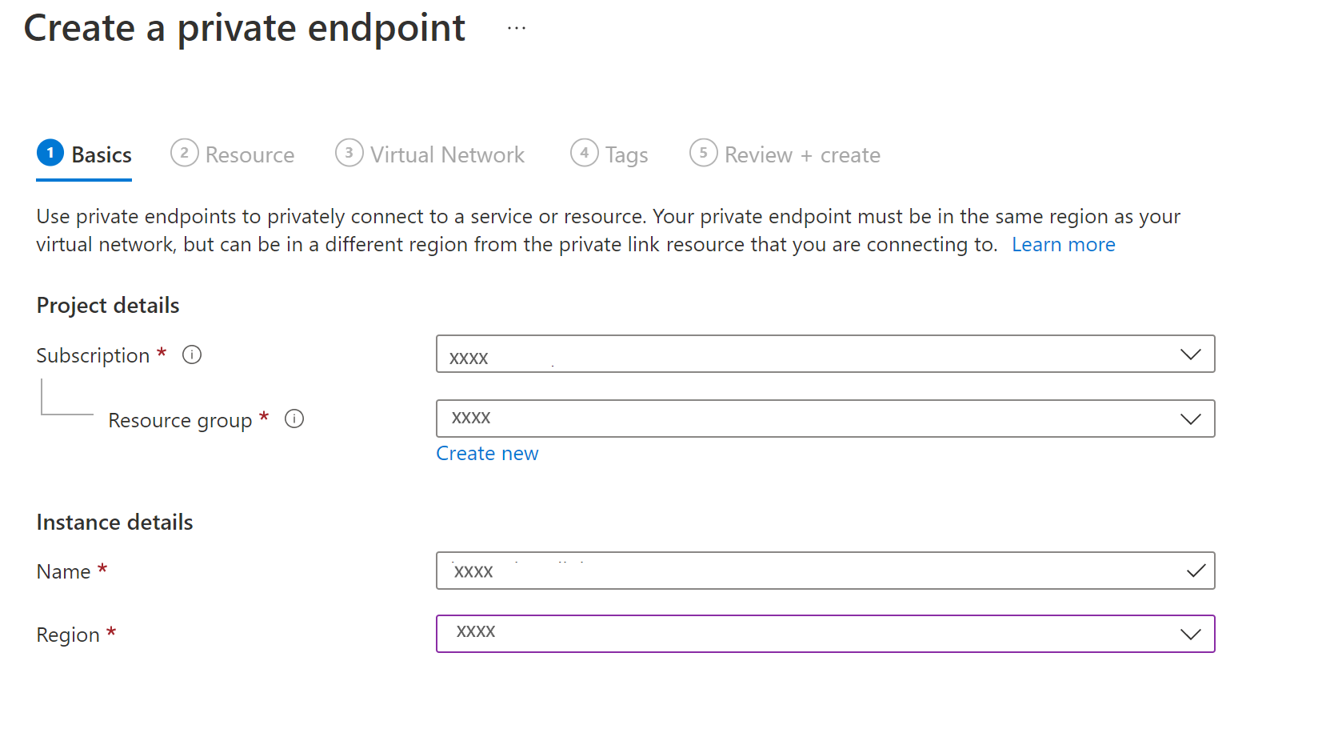Open the Region dropdown

tap(825, 633)
